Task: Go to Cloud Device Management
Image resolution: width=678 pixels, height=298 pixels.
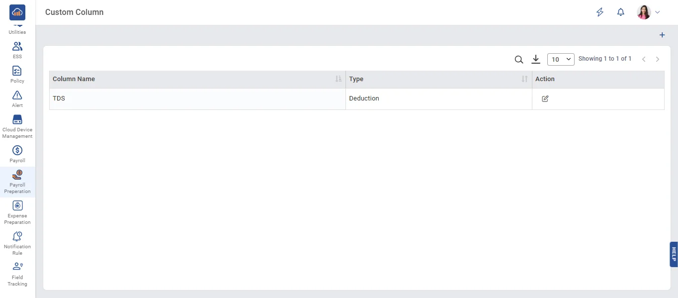Action: click(x=17, y=126)
